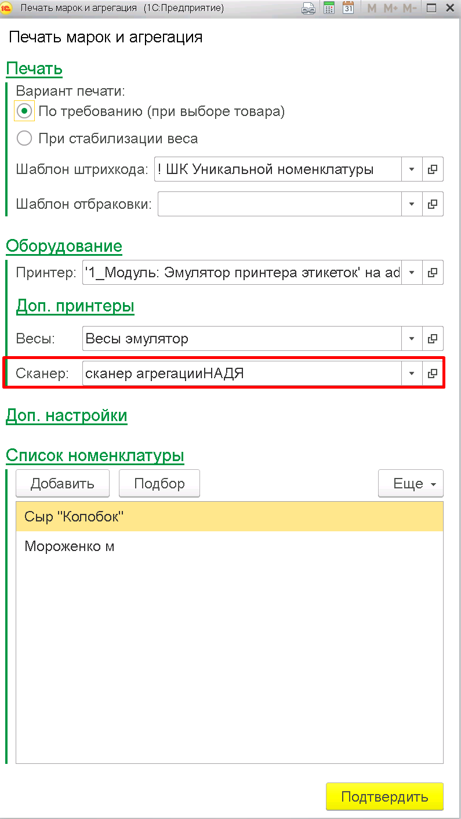The width and height of the screenshot is (461, 819).
Task: Collapse the Список номенклатуры section
Action: [95, 456]
